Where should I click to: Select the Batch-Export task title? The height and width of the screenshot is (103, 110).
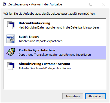pyautogui.click(x=29, y=37)
